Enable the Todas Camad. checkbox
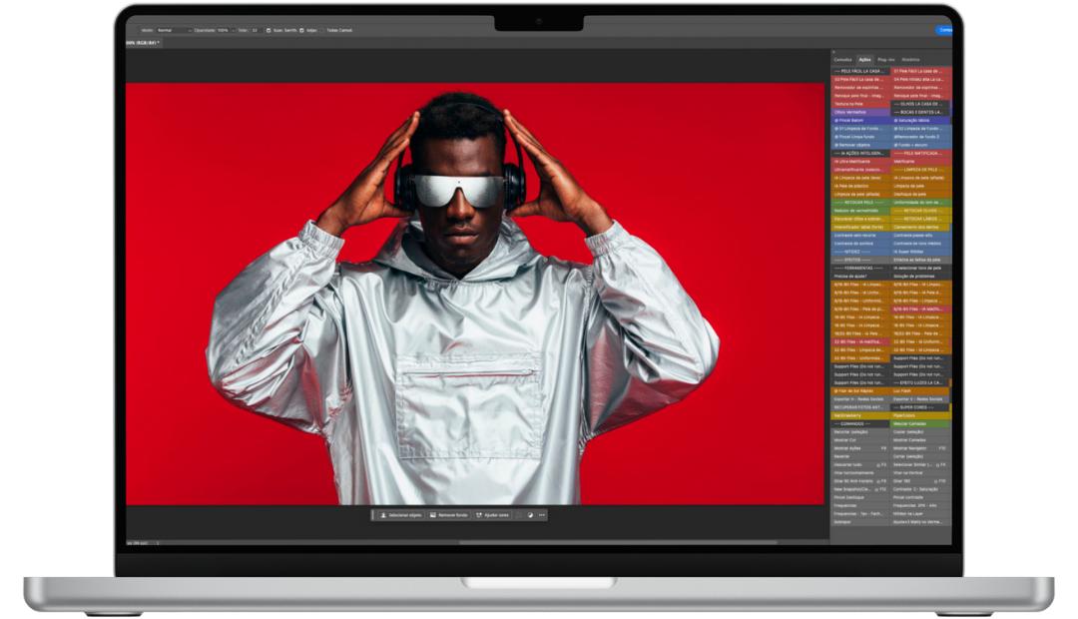Screen dimensions: 1078x619 pos(321,30)
